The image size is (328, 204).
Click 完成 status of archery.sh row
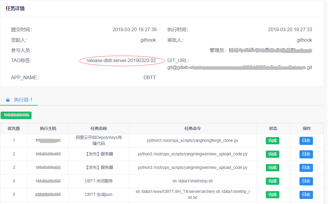tap(272, 195)
